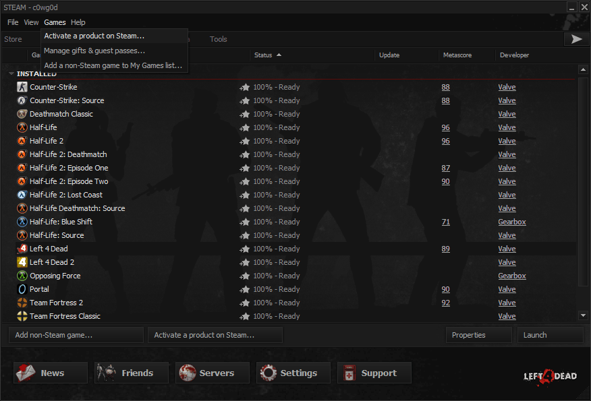Click the Half-Life 2 game icon
This screenshot has height=401, width=591.
[x=22, y=141]
